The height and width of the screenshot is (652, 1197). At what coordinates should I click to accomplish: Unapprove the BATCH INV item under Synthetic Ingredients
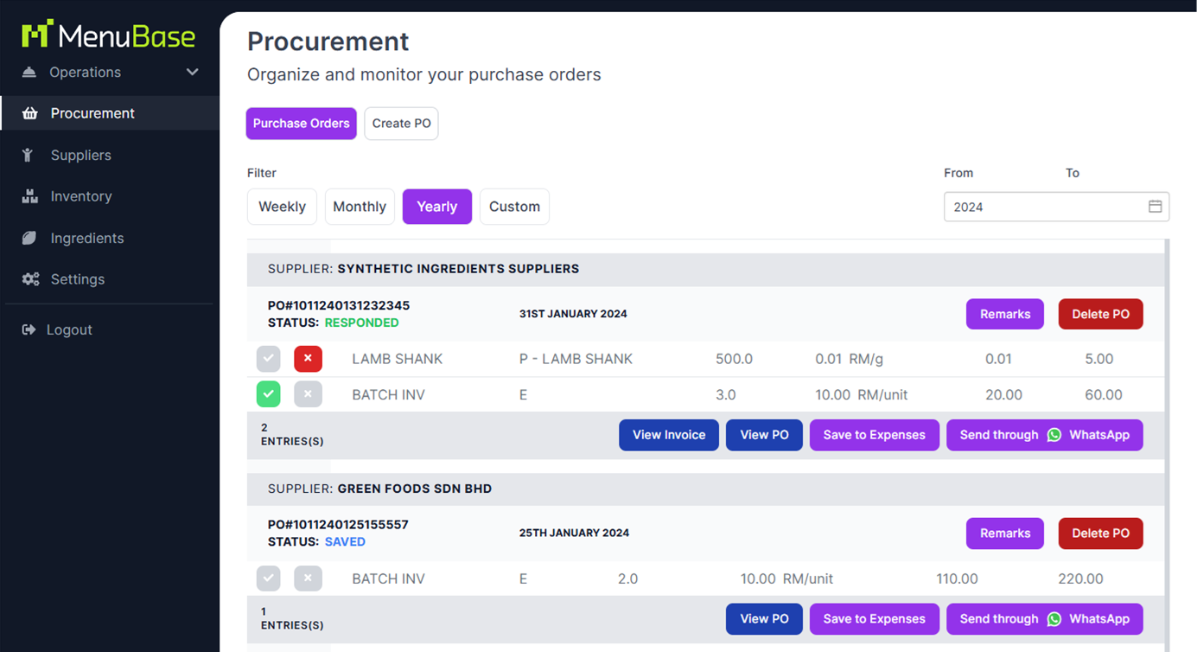pos(308,394)
